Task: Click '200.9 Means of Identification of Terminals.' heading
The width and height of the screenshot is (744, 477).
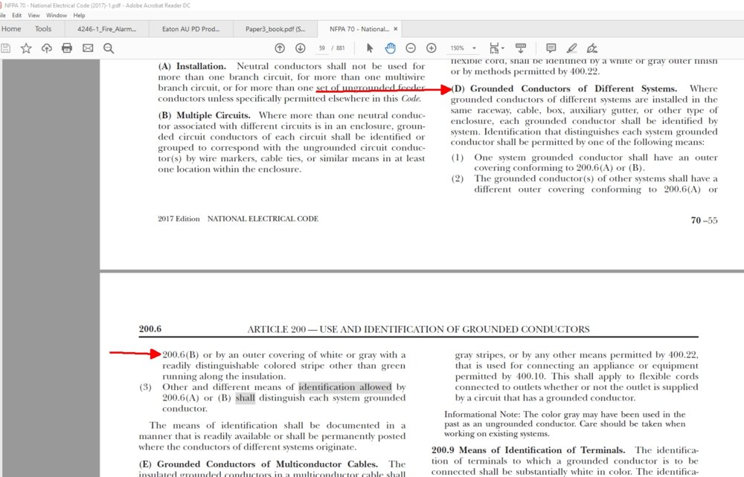Action: (528, 450)
